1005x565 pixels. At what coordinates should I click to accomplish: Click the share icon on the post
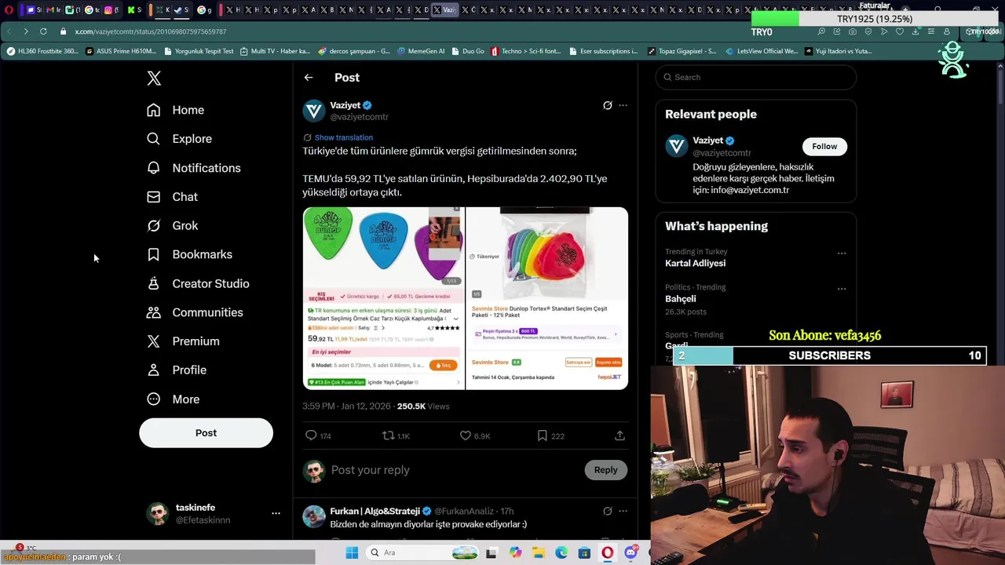click(619, 436)
